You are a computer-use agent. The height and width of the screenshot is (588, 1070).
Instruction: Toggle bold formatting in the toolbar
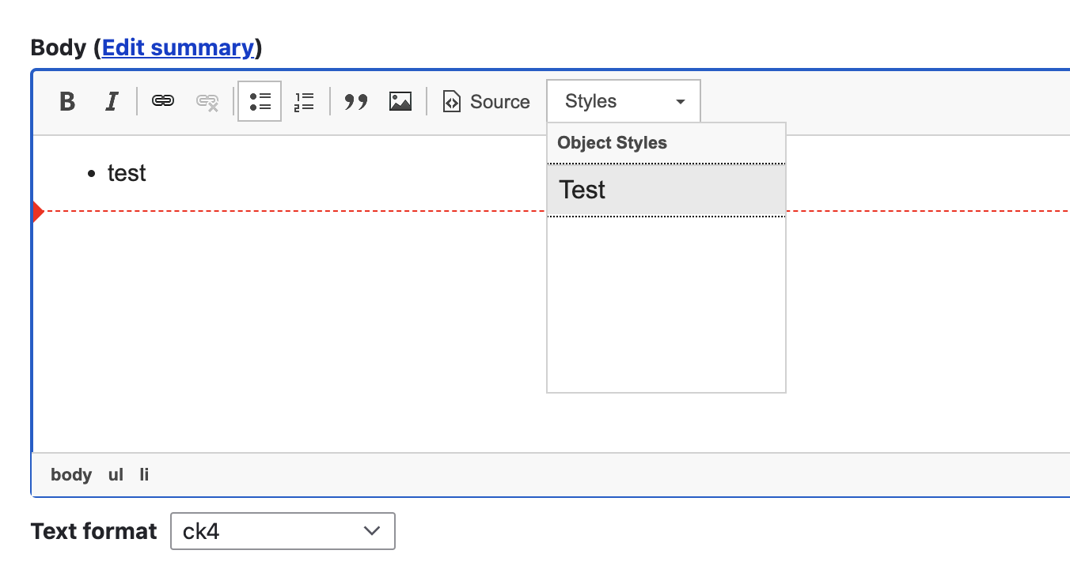(x=68, y=102)
